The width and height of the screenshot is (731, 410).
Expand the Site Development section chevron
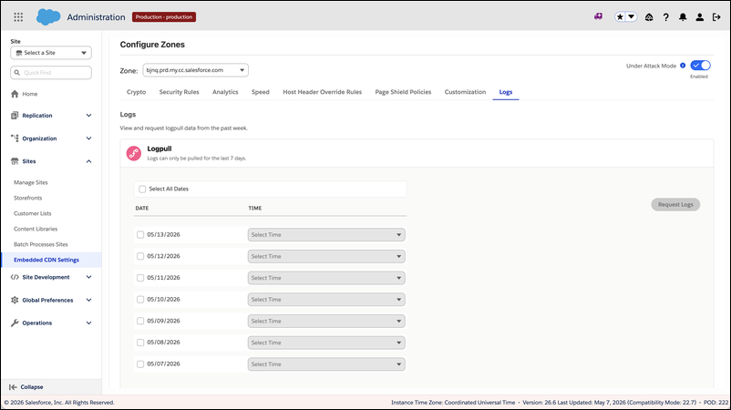point(88,277)
